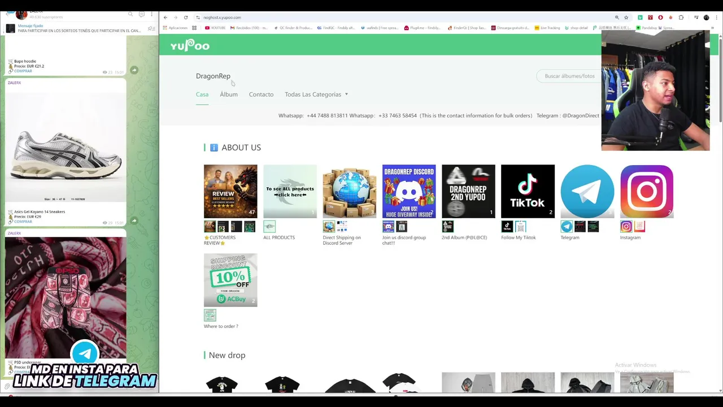Click the mini Discord preview under Discord album

click(x=388, y=227)
